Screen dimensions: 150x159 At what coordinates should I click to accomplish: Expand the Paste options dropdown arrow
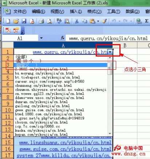98,21
